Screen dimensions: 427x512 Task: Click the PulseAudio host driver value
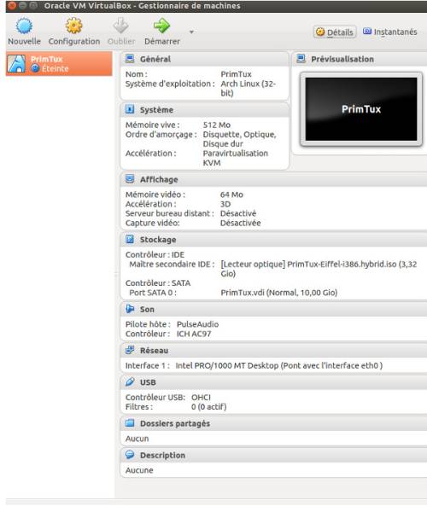pyautogui.click(x=197, y=324)
